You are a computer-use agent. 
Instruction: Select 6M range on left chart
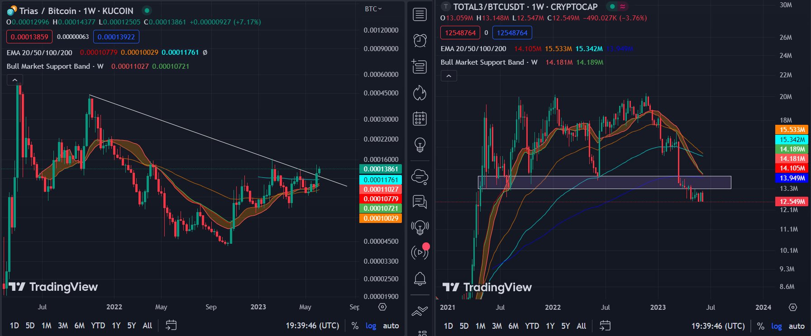tap(79, 326)
